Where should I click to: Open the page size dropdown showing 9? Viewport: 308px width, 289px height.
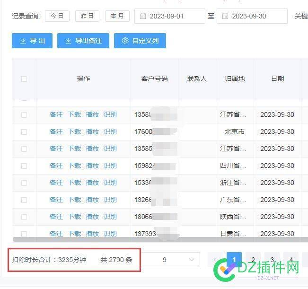[x=170, y=260]
